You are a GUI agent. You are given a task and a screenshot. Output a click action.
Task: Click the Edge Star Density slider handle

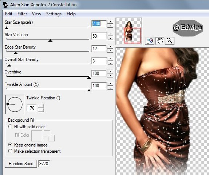coord(16,53)
